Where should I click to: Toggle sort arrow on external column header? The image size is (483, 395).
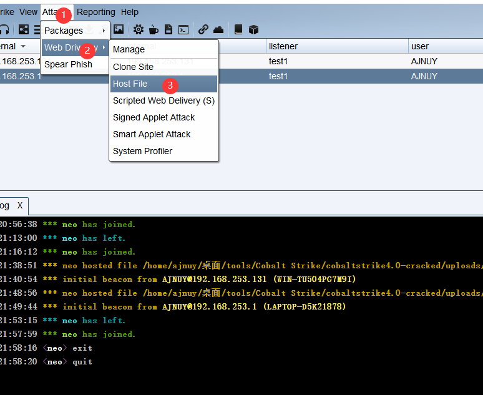pos(23,47)
